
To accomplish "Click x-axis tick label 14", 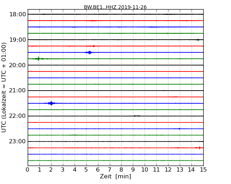I will 192,170.
